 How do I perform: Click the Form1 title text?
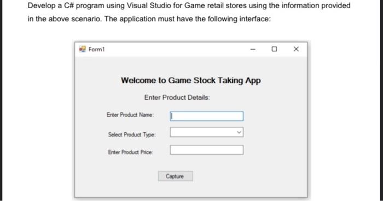click(96, 50)
